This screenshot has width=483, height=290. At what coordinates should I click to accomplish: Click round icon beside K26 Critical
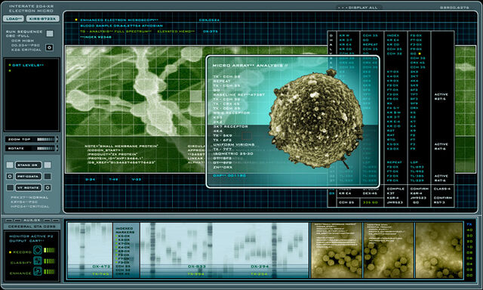tap(49, 48)
